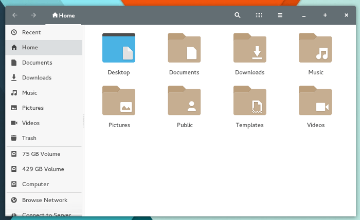Click Browse Network in the sidebar

(44, 200)
